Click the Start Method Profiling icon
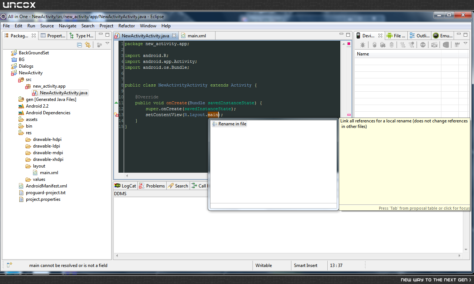Viewport: 474px width, 284px height. pos(411,45)
